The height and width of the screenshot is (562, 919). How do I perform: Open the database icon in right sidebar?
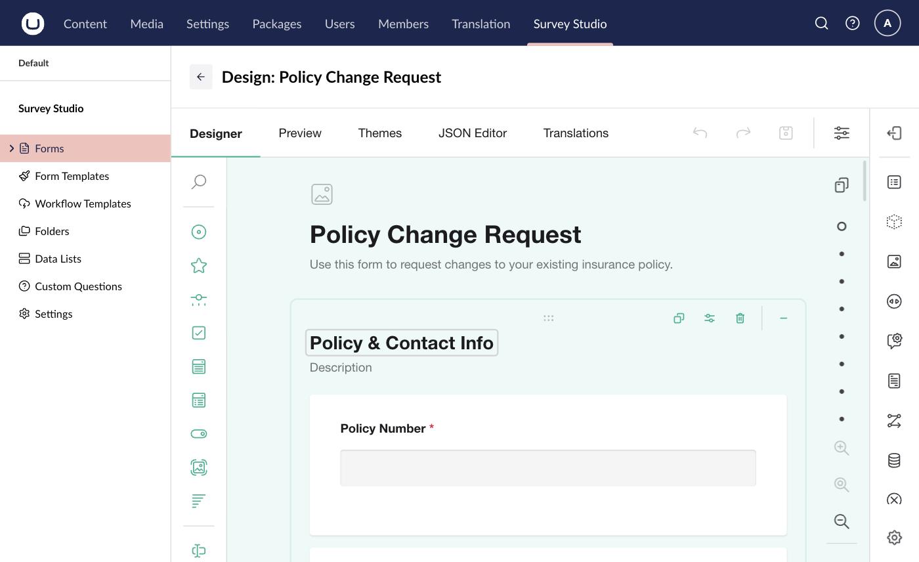click(x=894, y=460)
